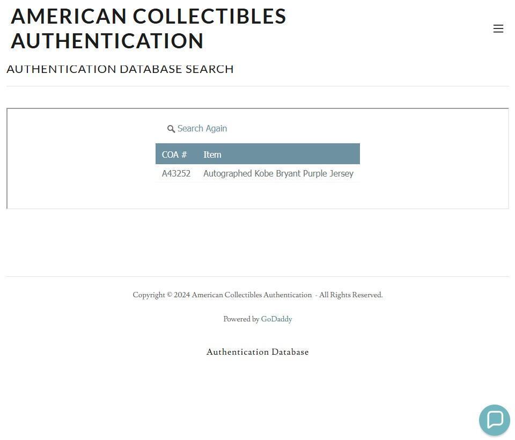Click the "Search Again" link text
This screenshot has width=515, height=440.
click(x=202, y=129)
